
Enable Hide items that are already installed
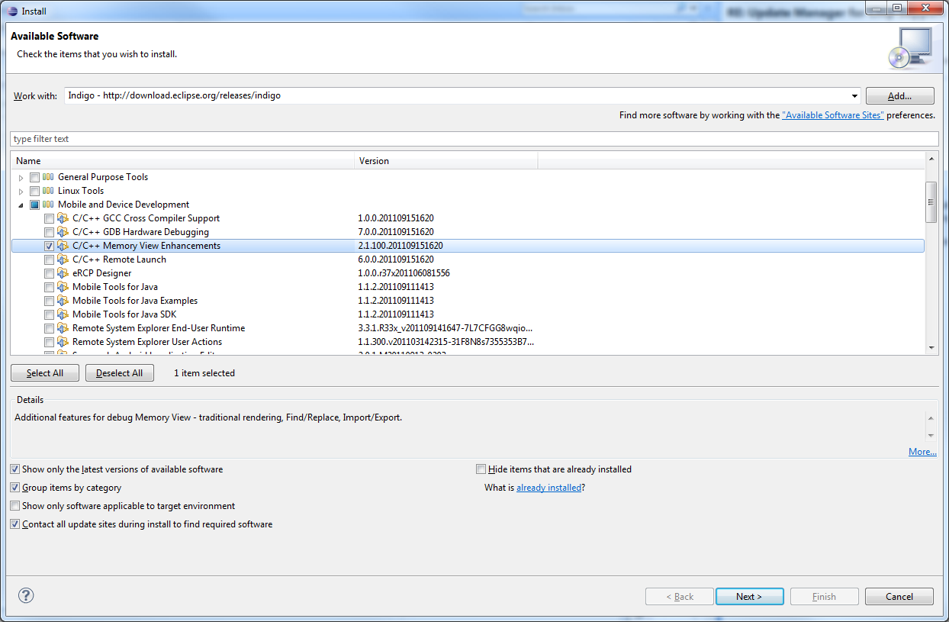click(481, 469)
